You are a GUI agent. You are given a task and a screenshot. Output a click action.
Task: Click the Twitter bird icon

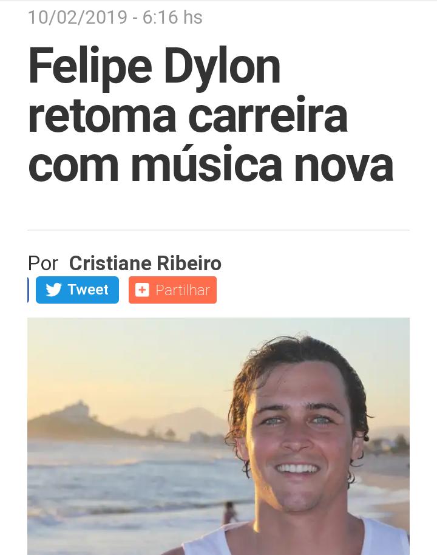pyautogui.click(x=53, y=290)
